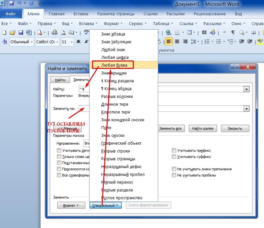Expand the 'Найти' field dropdown arrow
The image size is (264, 228).
(x=246, y=89)
